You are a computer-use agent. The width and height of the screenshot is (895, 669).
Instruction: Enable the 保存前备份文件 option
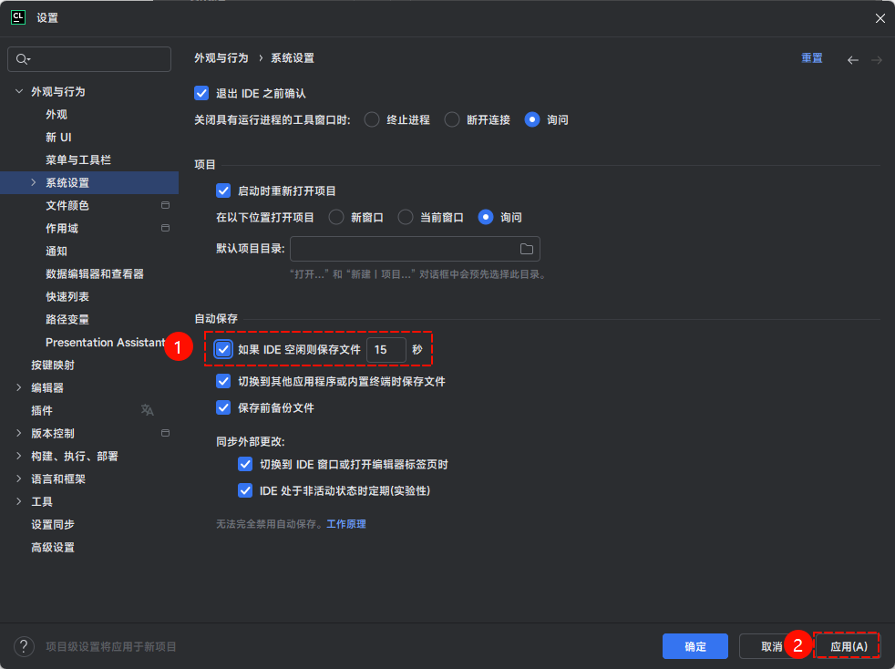point(223,407)
